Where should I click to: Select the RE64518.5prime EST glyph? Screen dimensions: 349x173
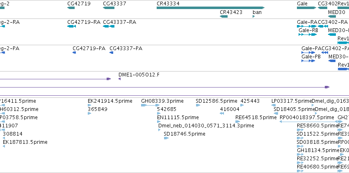[238, 122]
